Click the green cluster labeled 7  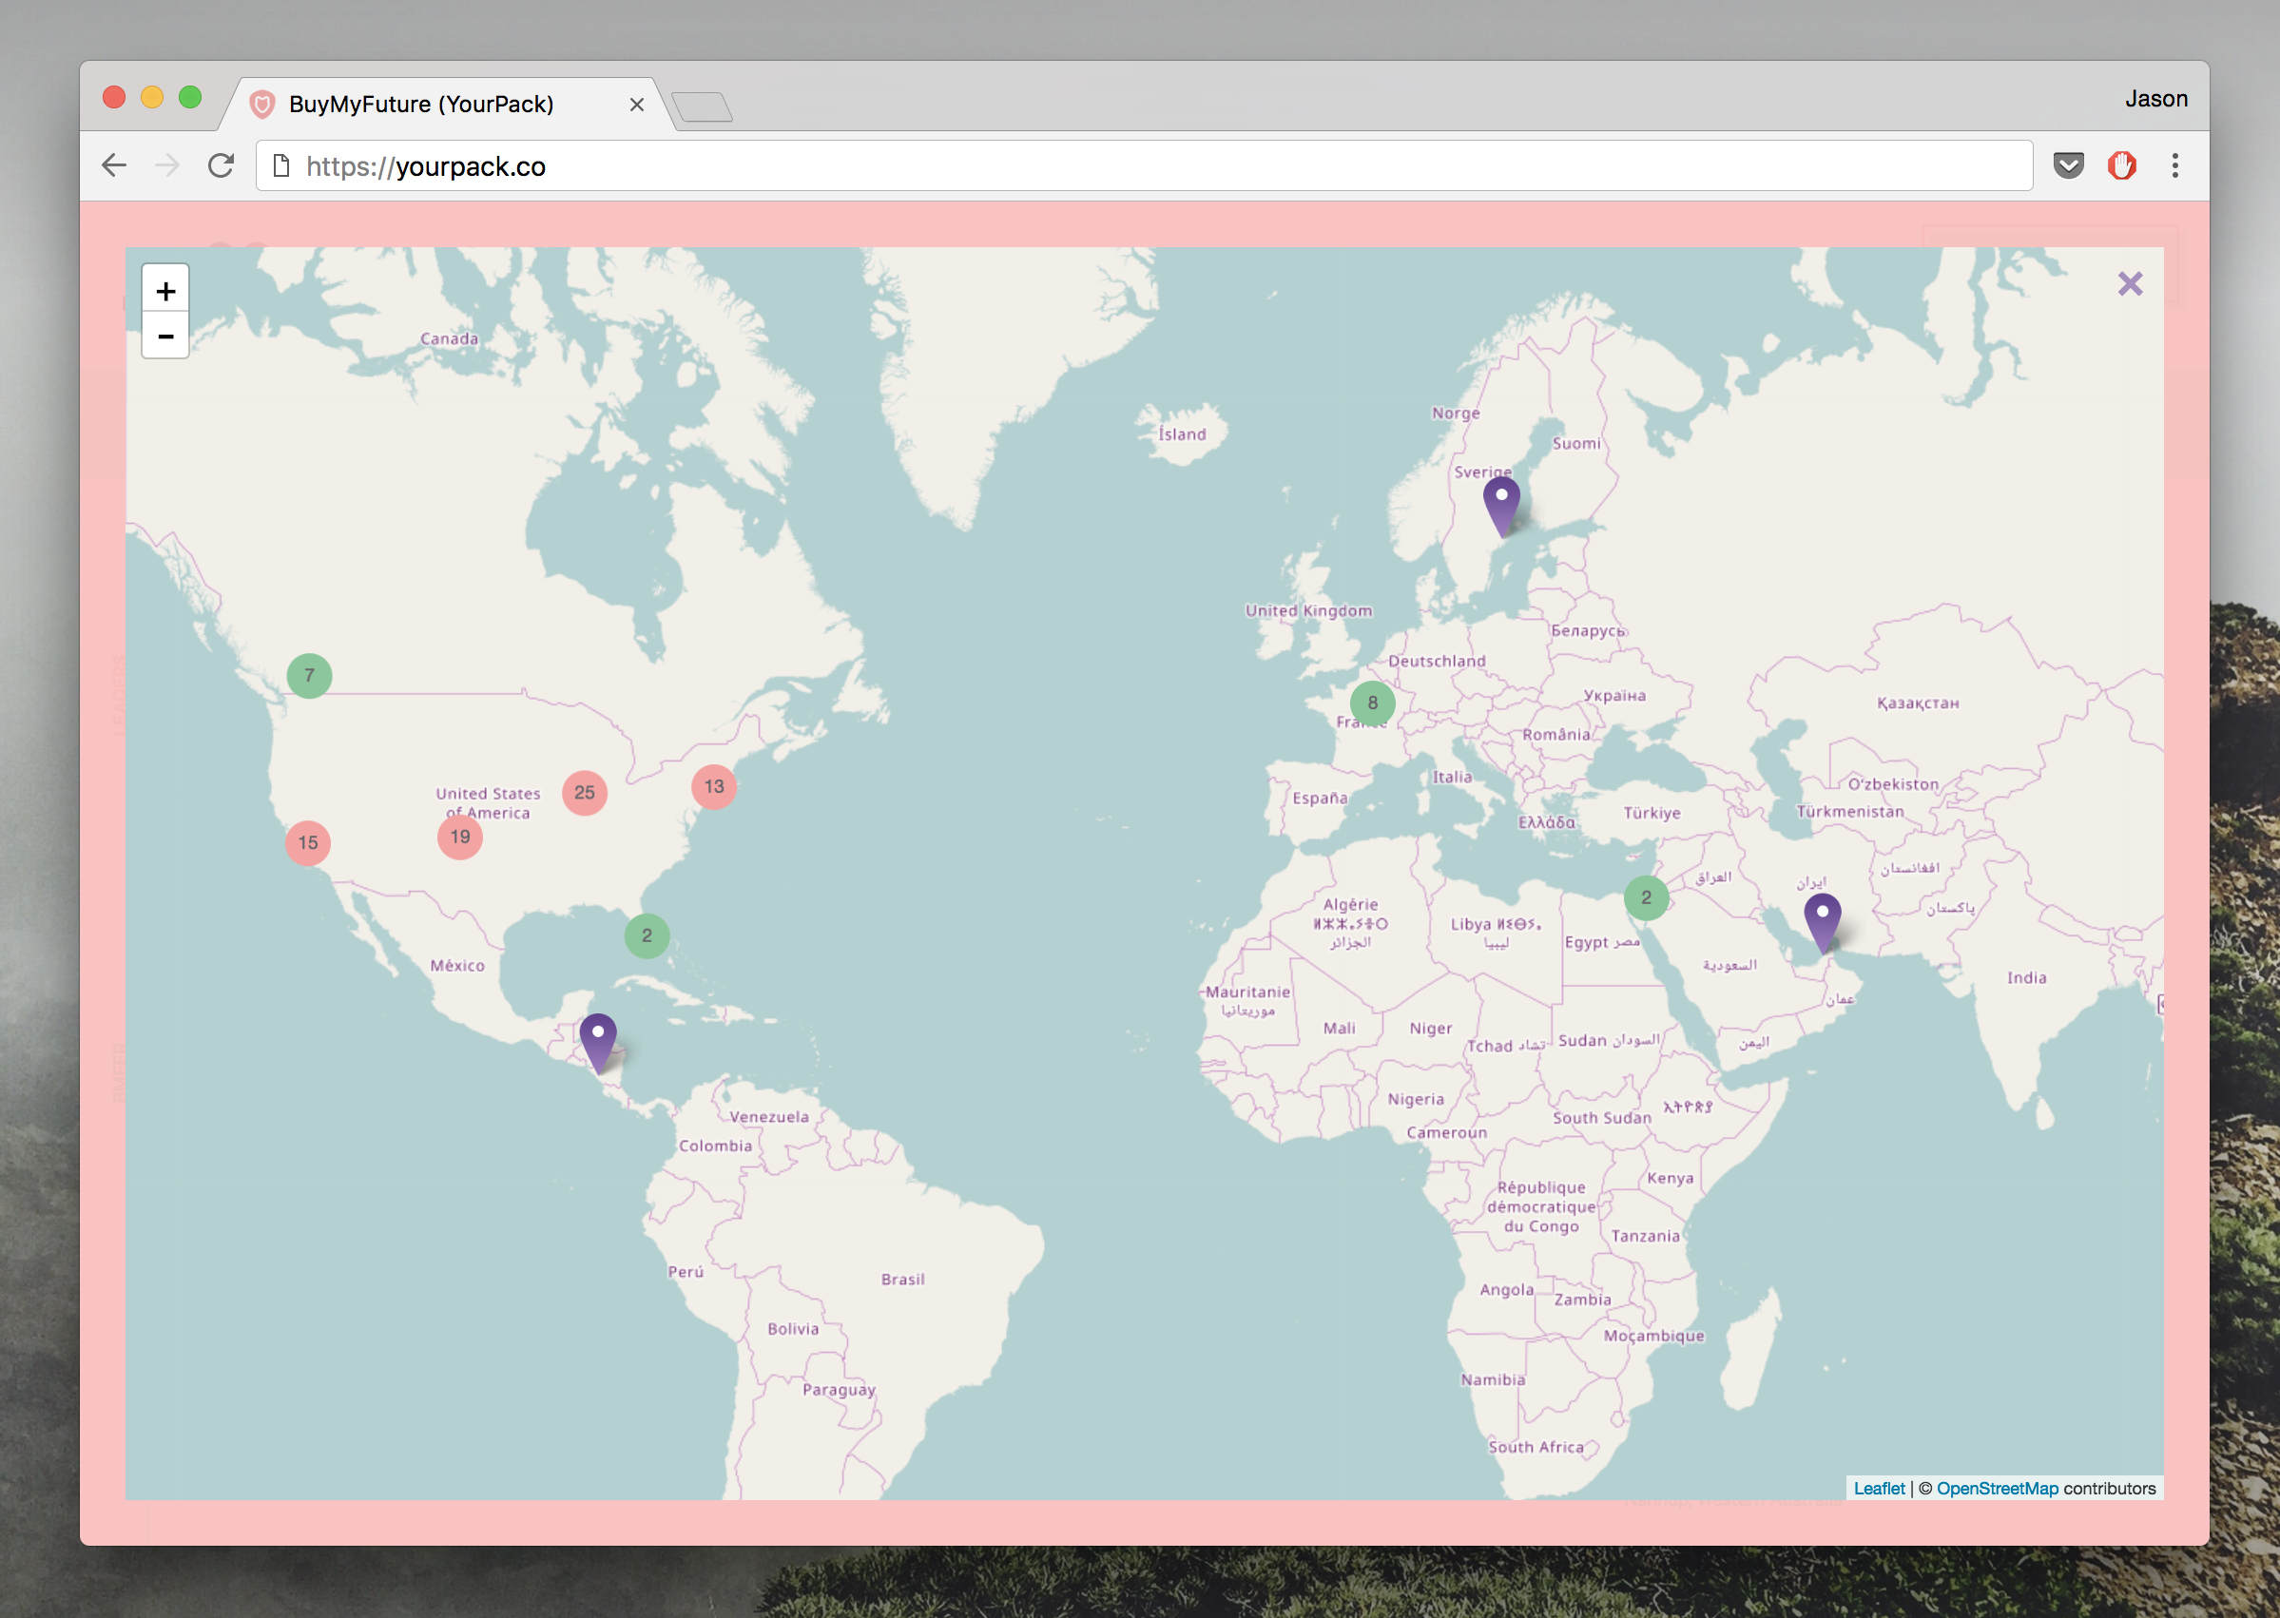pyautogui.click(x=309, y=676)
